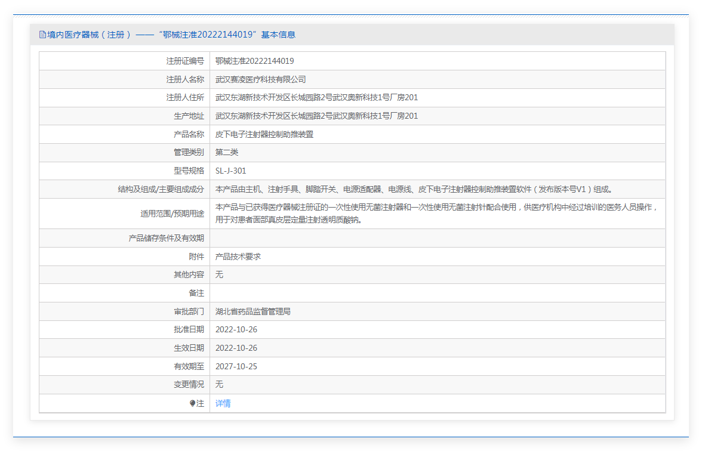Viewport: 702px width, 451px height.
Task: Click the lightbulb icon beside 注
Action: click(x=192, y=403)
